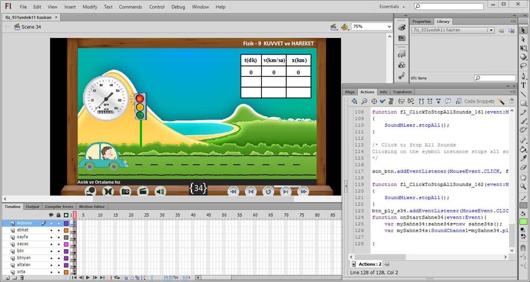Image resolution: width=530 pixels, height=282 pixels.
Task: Open the Swatches panel grid icon
Action: pos(402,38)
